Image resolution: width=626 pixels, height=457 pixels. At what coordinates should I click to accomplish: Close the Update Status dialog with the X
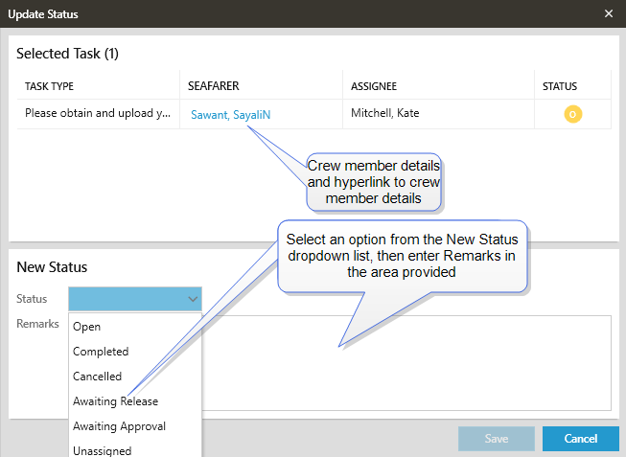tap(609, 14)
